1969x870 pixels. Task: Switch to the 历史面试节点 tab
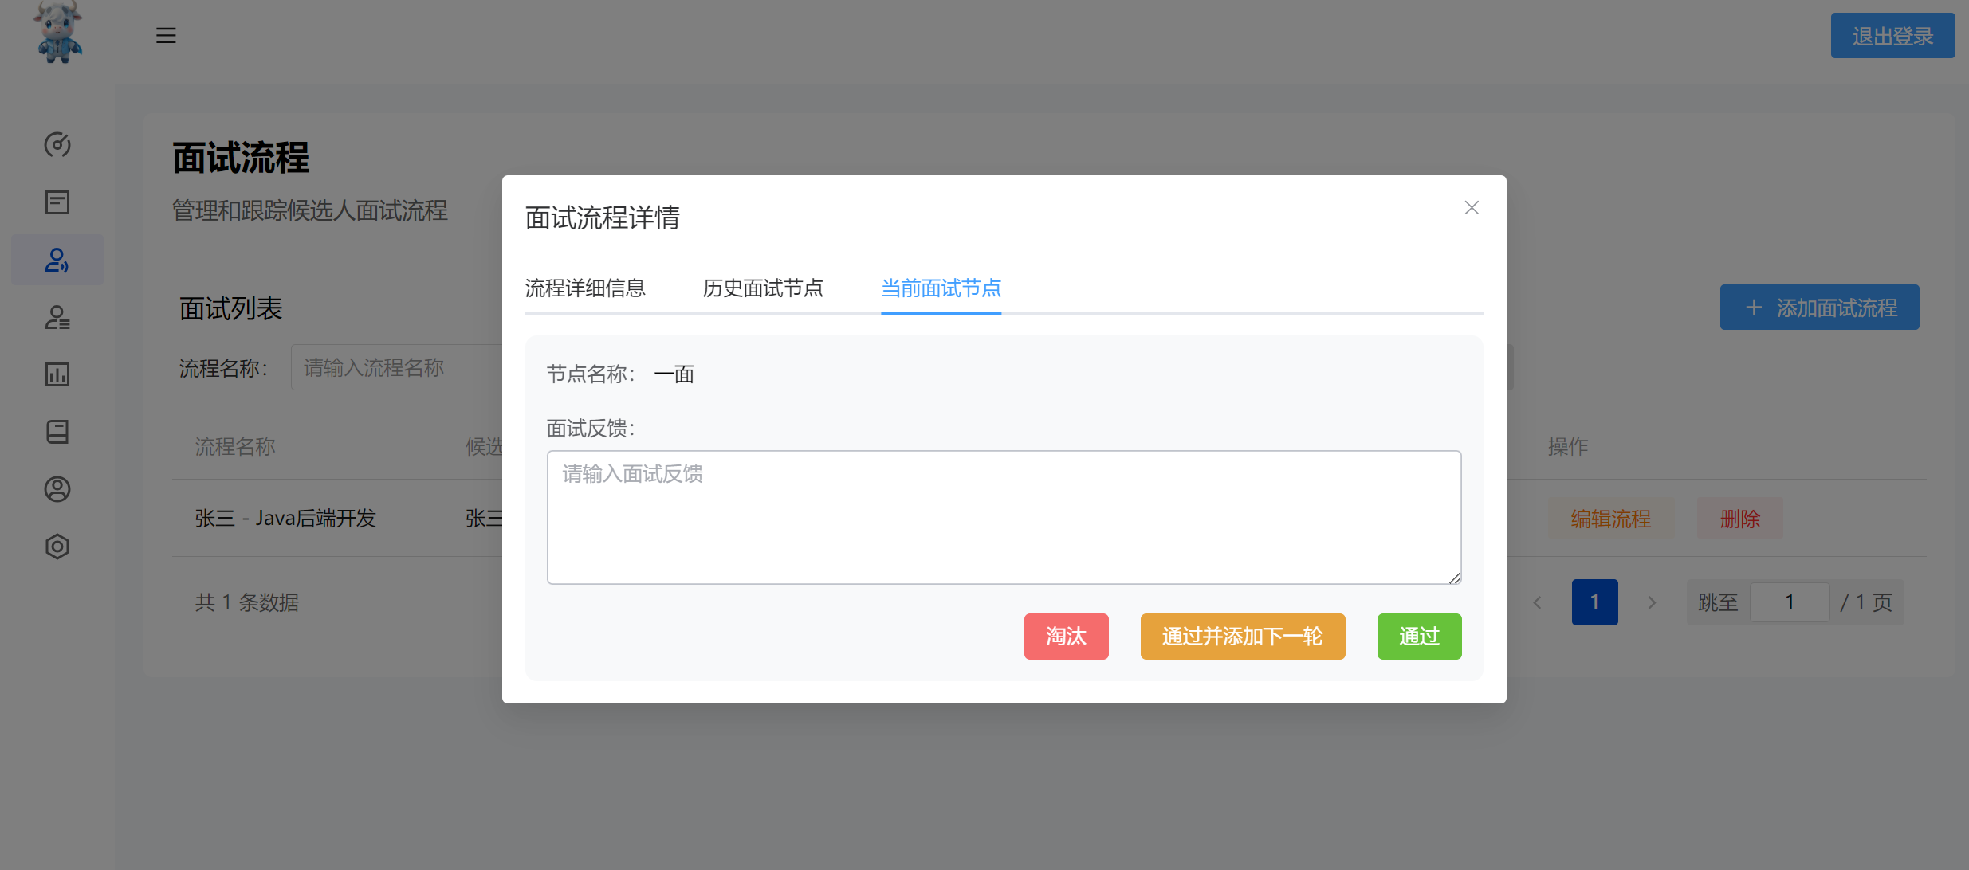[763, 288]
